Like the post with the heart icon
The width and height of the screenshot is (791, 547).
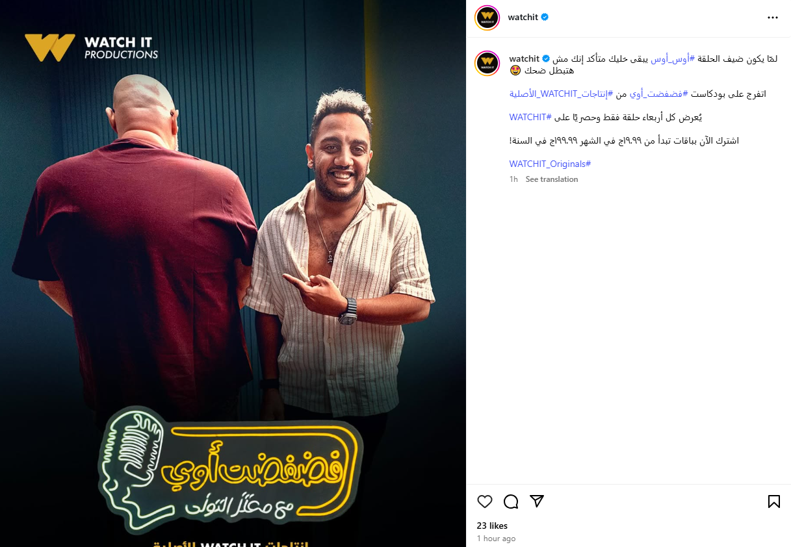coord(485,502)
